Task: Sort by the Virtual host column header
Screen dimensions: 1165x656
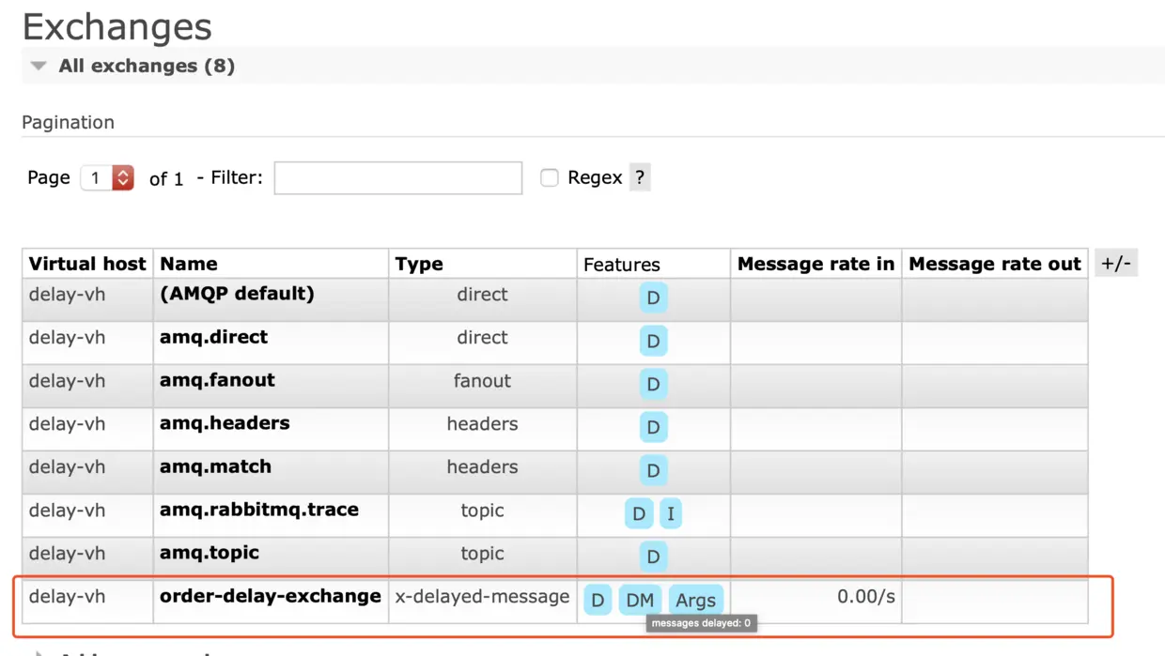Action: click(x=87, y=264)
